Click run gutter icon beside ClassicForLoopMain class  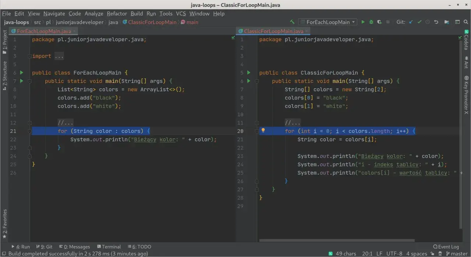(249, 73)
